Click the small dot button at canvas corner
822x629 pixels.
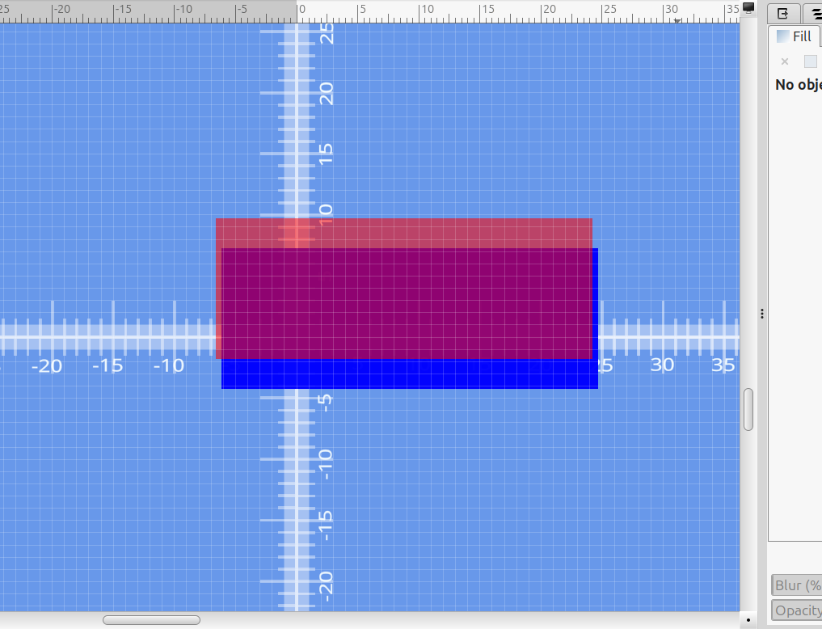(748, 620)
